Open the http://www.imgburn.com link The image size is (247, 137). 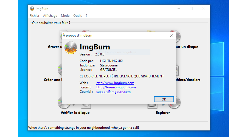(x=115, y=83)
